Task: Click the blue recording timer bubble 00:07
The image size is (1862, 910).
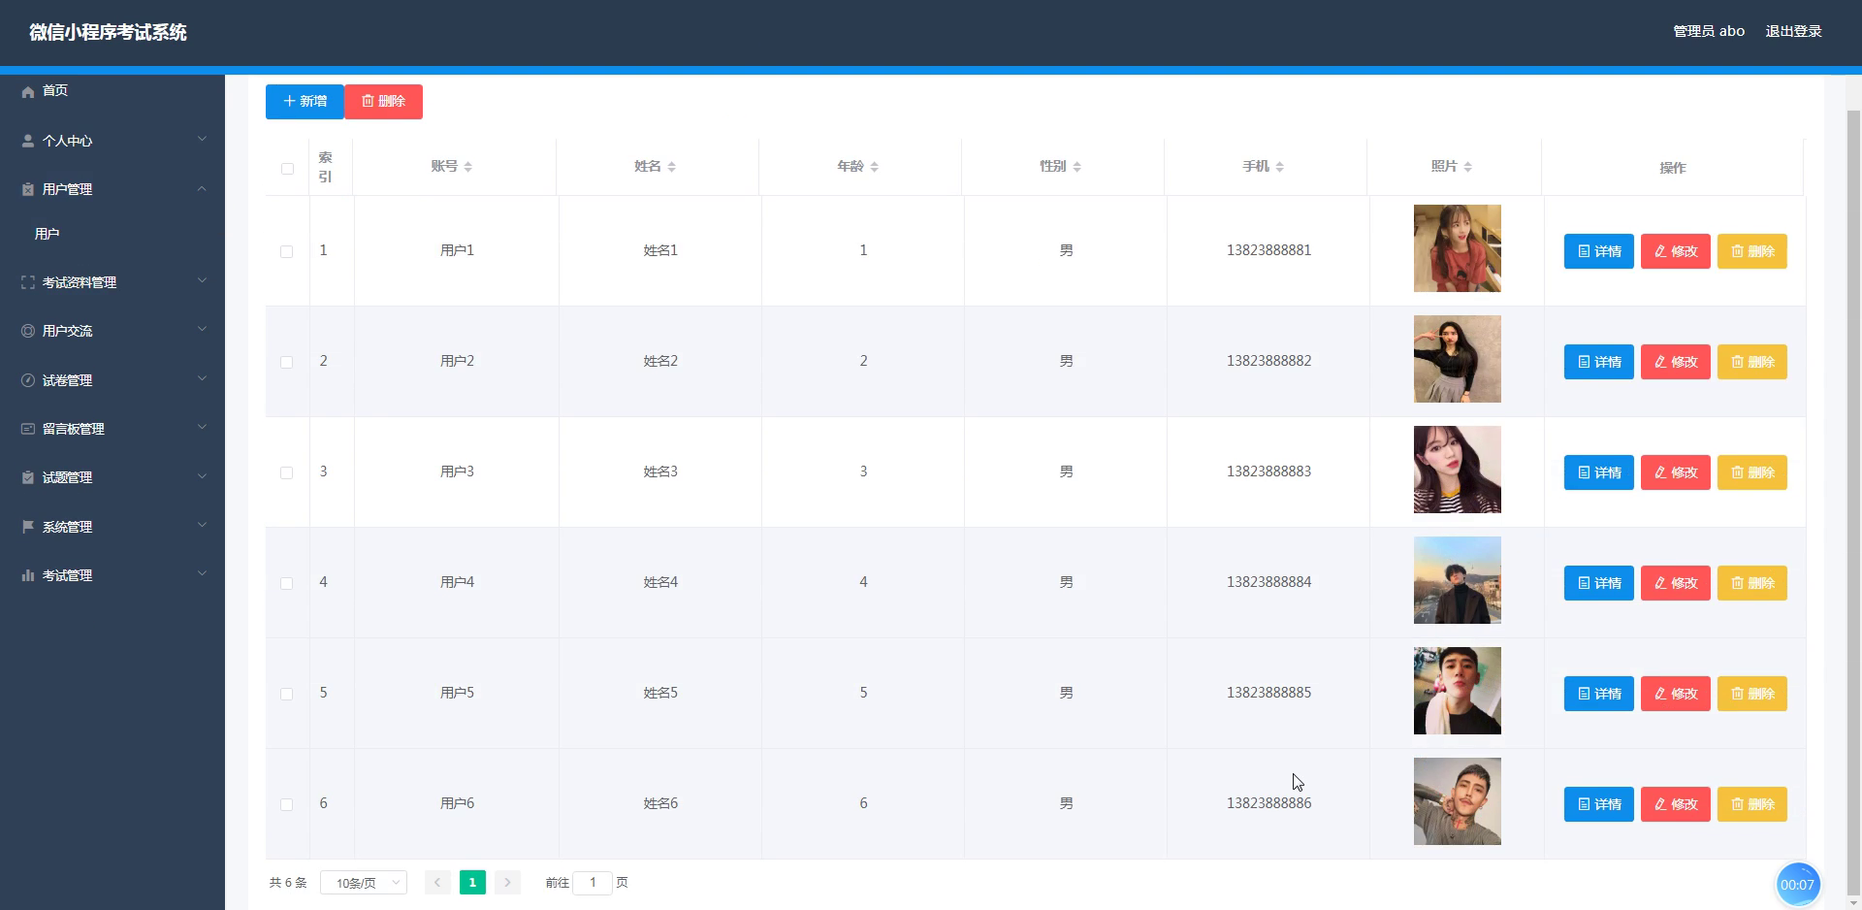Action: [x=1797, y=885]
